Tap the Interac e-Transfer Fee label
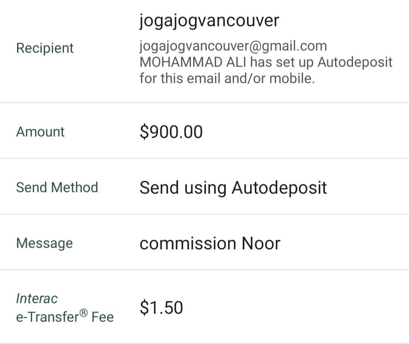The height and width of the screenshot is (344, 409). click(x=65, y=308)
